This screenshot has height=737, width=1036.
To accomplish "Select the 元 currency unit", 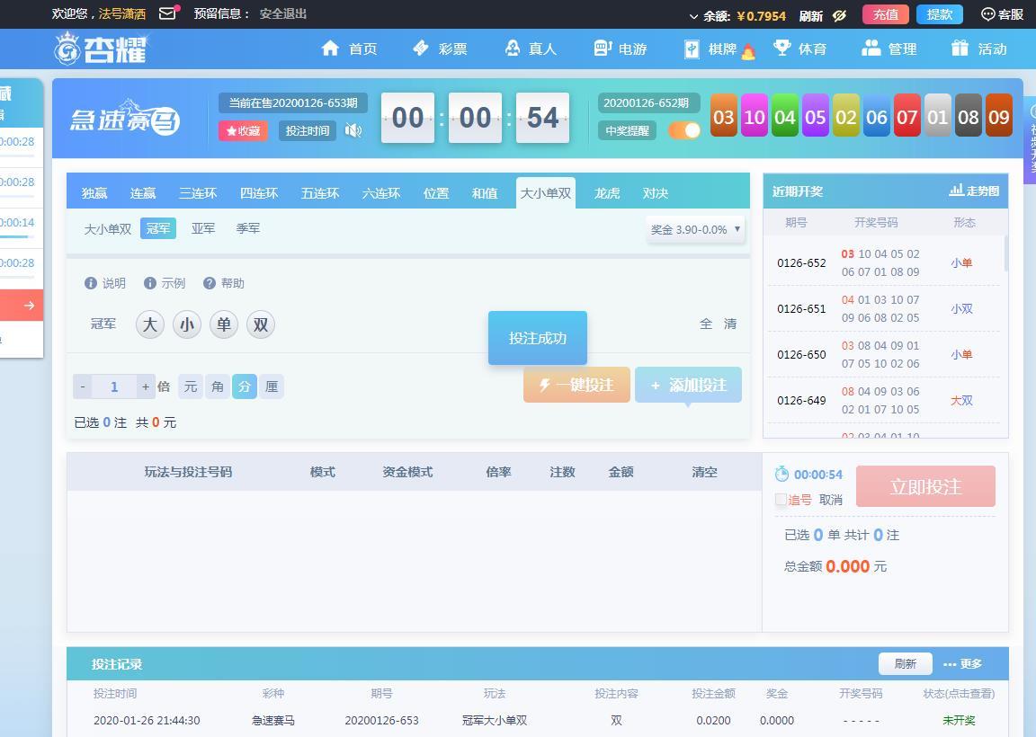I will tap(191, 386).
